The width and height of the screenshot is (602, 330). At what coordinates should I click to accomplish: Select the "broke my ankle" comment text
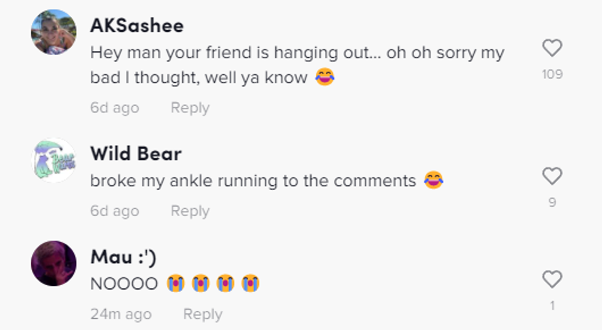pos(253,181)
